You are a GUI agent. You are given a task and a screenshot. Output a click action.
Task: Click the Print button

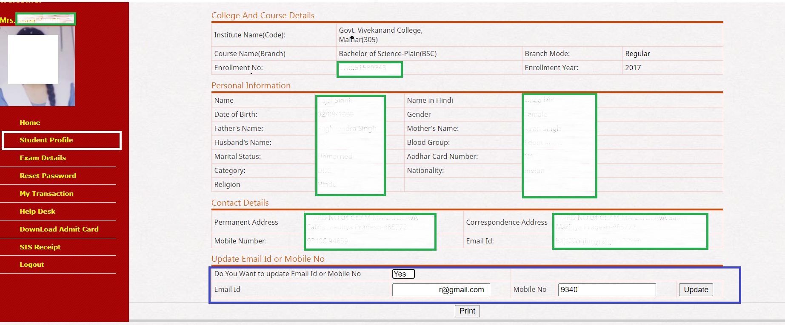[x=467, y=311]
